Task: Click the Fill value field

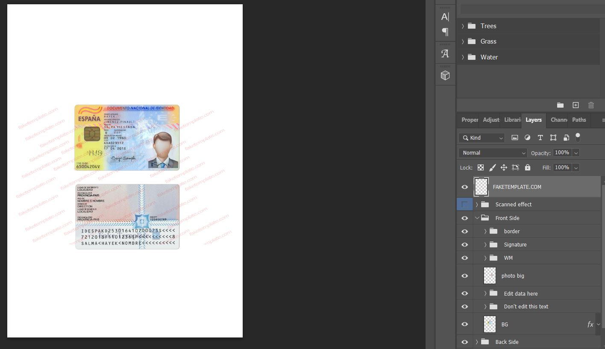Action: point(562,167)
